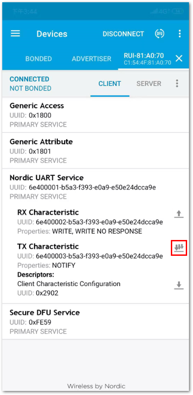Open the top bar overflow menu
This screenshot has height=395, width=193.
tap(179, 33)
